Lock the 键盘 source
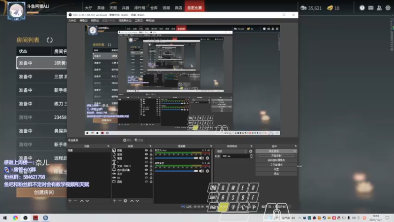 (151, 158)
